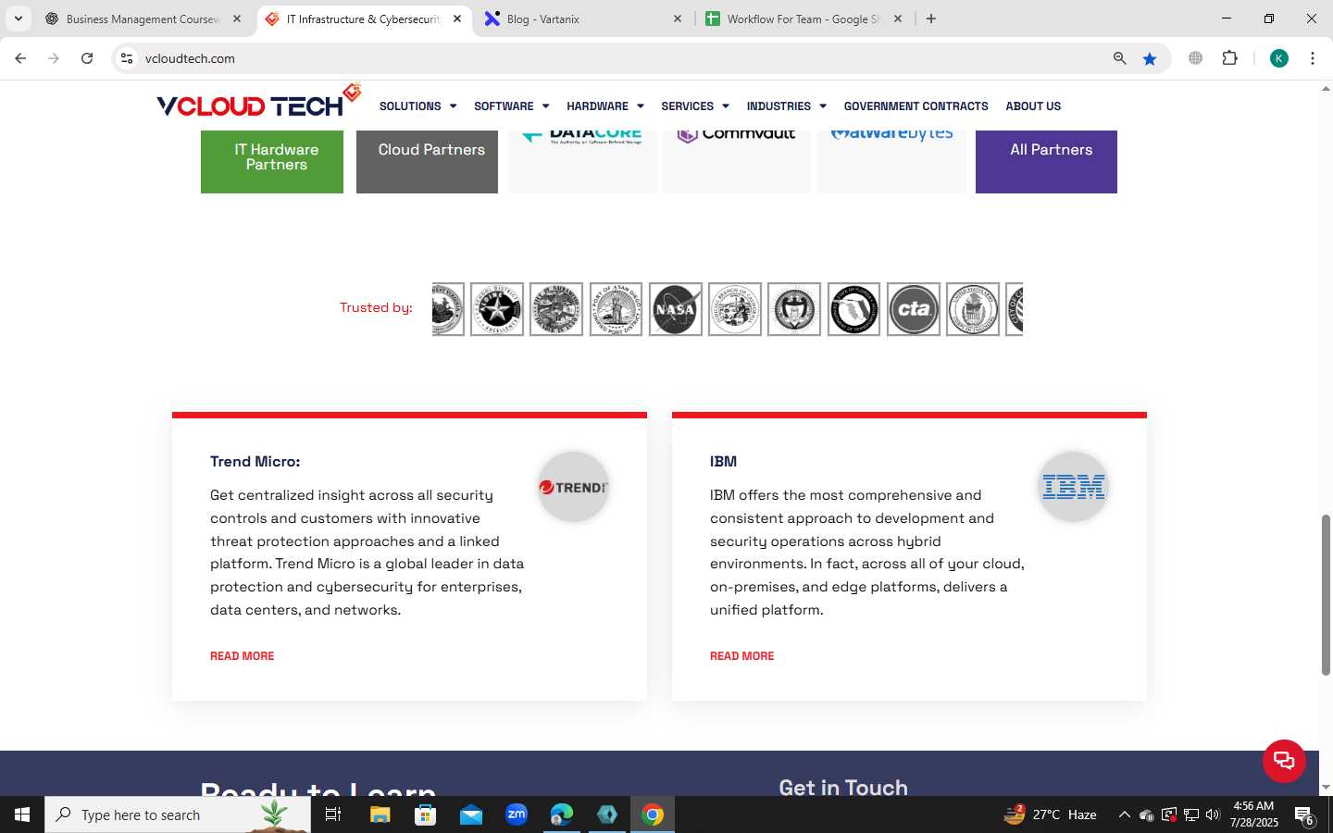Expand the Hardware menu
Viewport: 1333px width, 833px height.
coord(604,106)
